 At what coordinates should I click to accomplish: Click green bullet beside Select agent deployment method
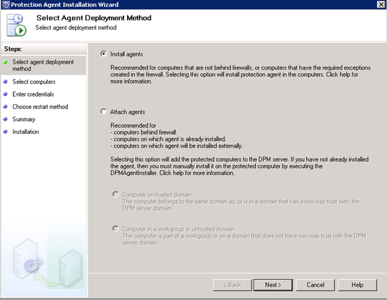point(6,62)
